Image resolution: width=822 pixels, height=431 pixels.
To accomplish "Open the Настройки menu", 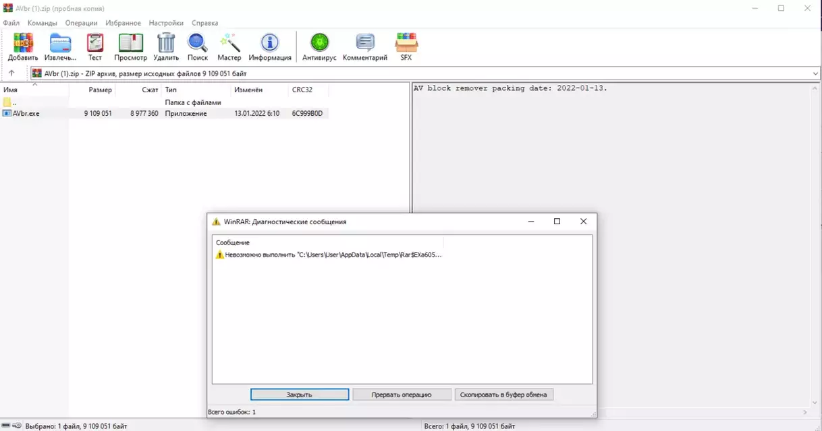I will [x=166, y=23].
